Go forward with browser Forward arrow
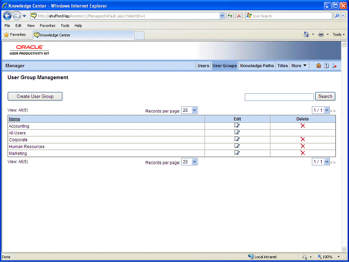Screen dimensions: 349x262 16,16
